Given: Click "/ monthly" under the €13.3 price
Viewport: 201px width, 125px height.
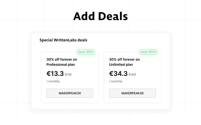Looking at the screenshot, I should coord(53,81).
